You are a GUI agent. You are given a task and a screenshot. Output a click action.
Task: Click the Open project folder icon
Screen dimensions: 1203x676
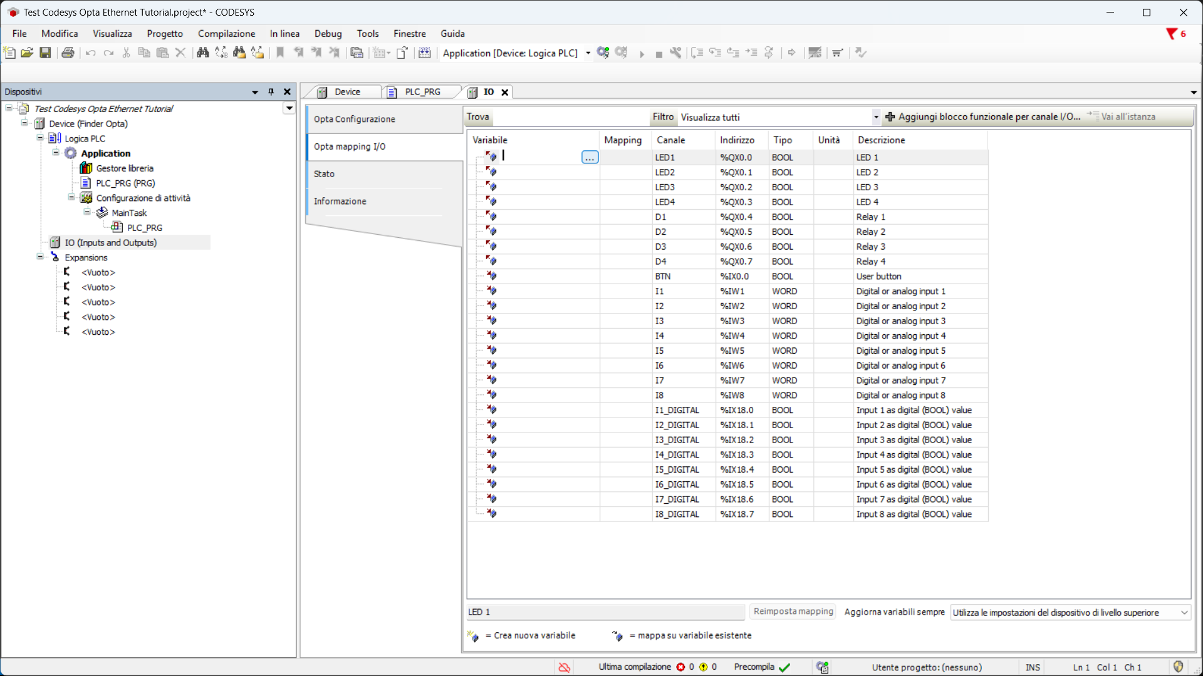(x=27, y=53)
